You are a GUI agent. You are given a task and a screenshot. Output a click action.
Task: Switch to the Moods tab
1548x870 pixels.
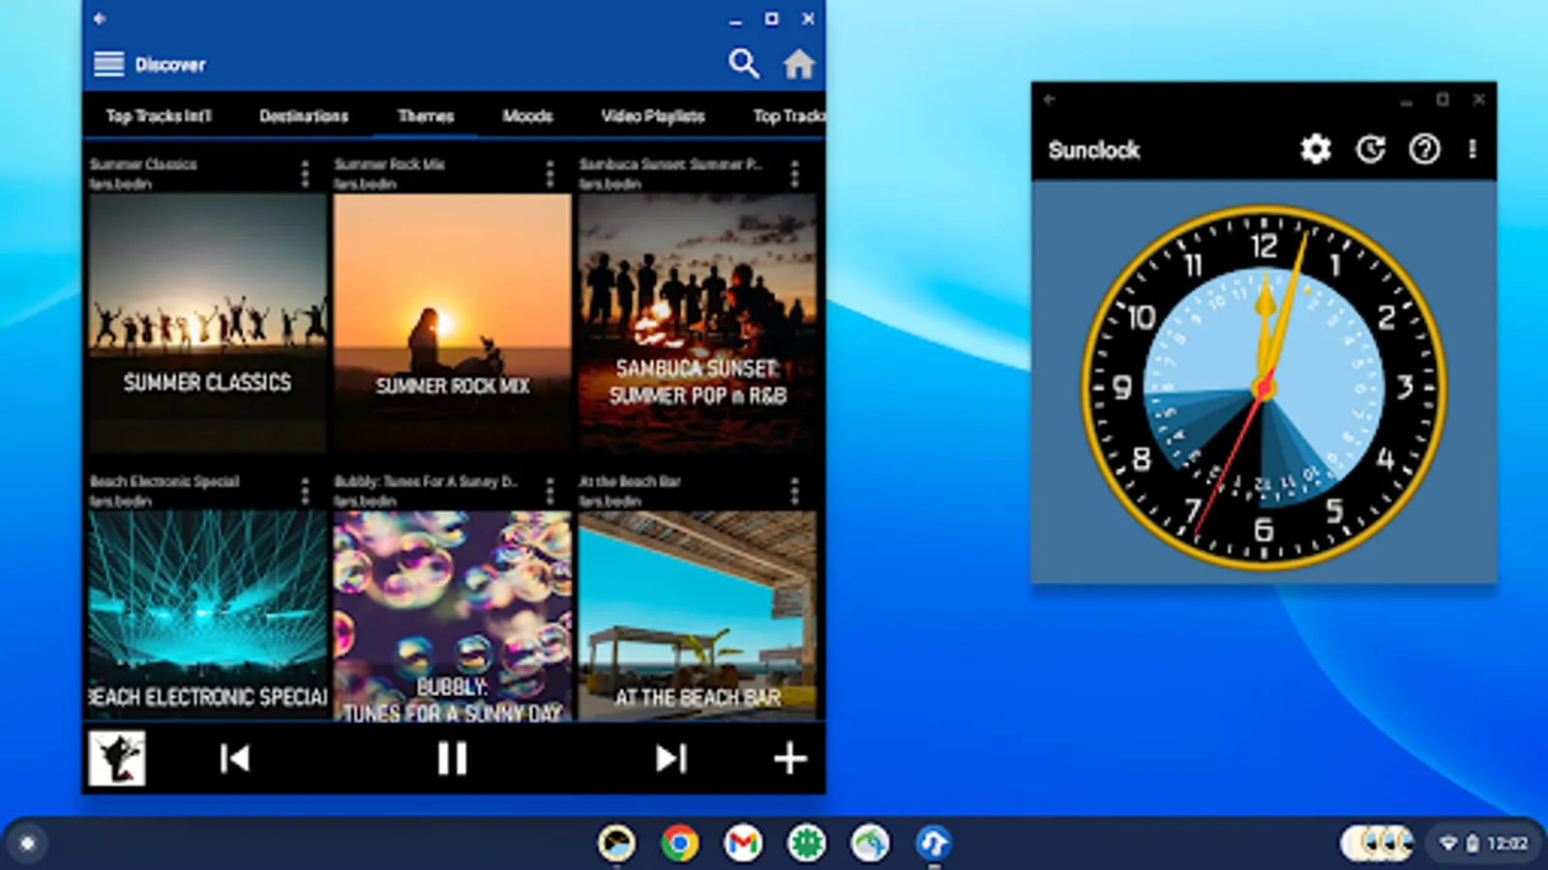point(527,116)
